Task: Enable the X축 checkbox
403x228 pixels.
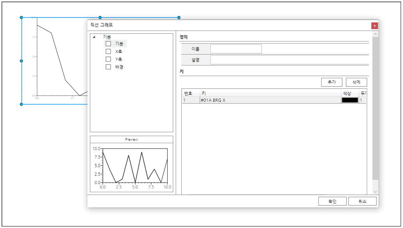Action: [108, 51]
